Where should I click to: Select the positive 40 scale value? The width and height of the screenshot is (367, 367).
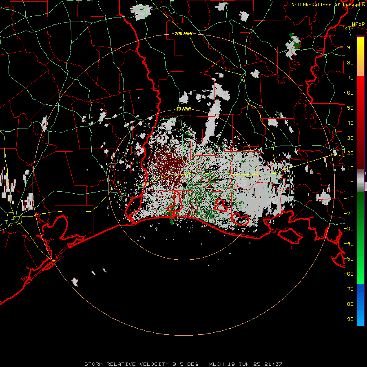pyautogui.click(x=350, y=123)
